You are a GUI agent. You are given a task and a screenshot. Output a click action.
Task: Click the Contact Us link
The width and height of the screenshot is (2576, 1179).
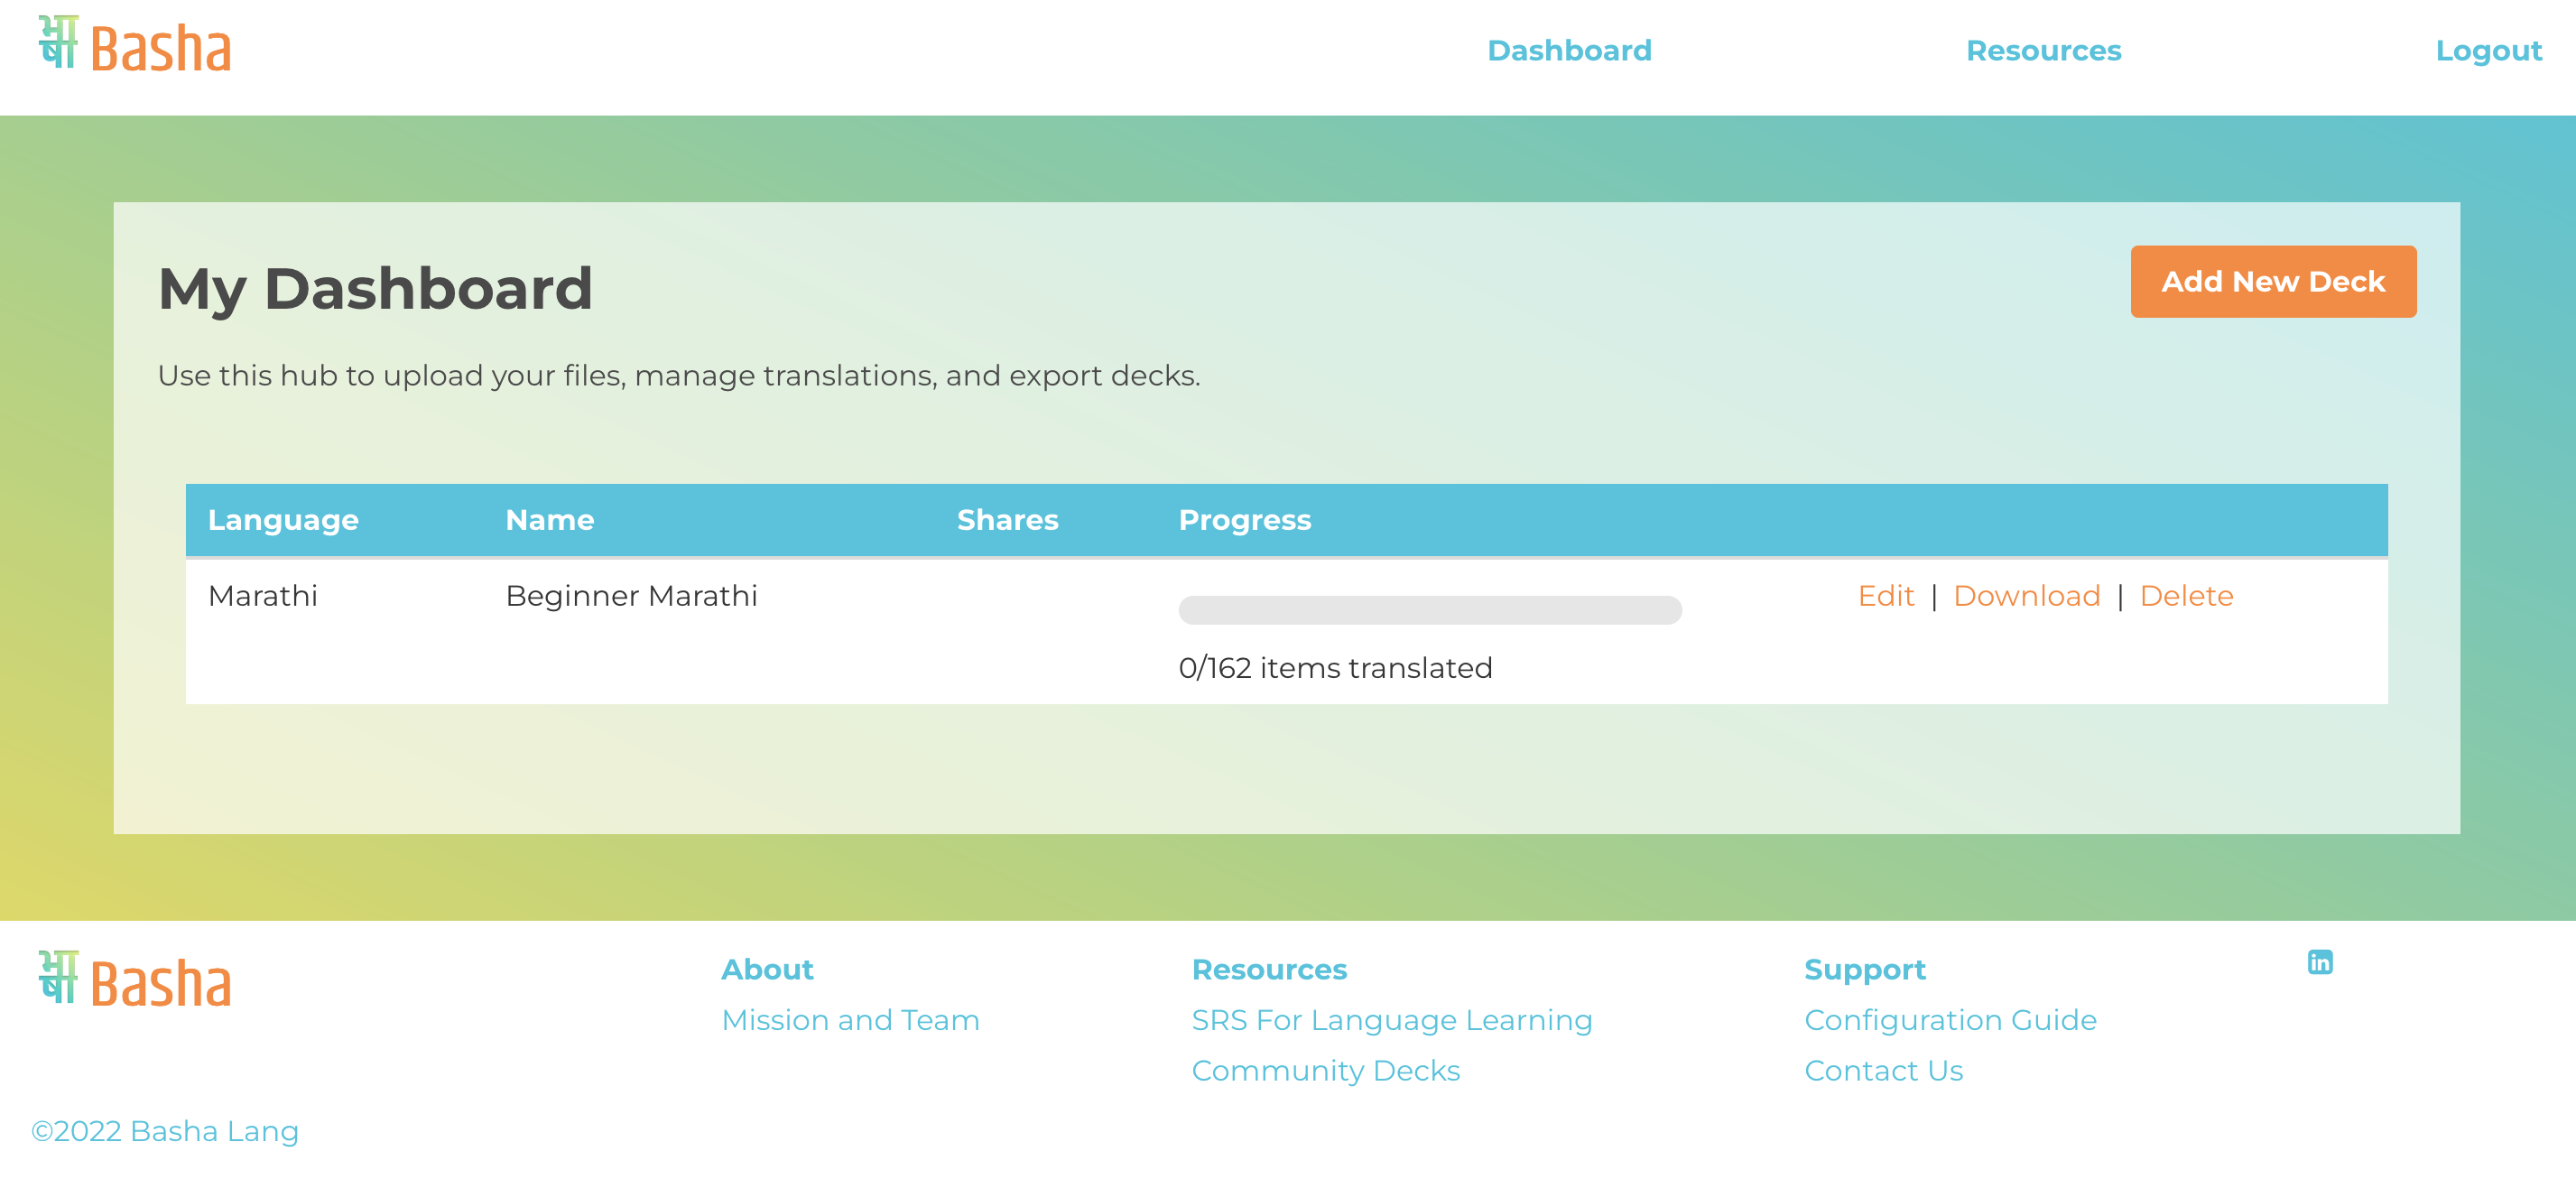1883,1071
